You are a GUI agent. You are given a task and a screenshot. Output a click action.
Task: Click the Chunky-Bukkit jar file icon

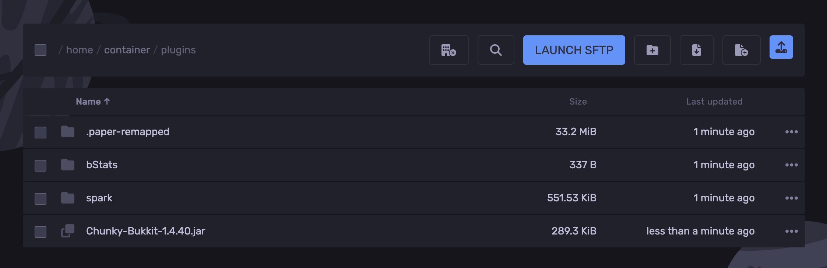pos(68,231)
